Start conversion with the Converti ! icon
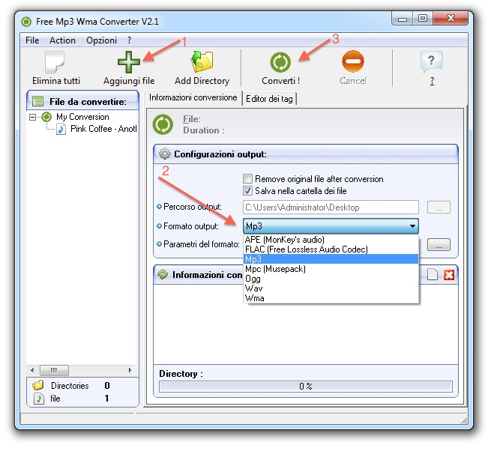503x451 pixels. [x=280, y=62]
